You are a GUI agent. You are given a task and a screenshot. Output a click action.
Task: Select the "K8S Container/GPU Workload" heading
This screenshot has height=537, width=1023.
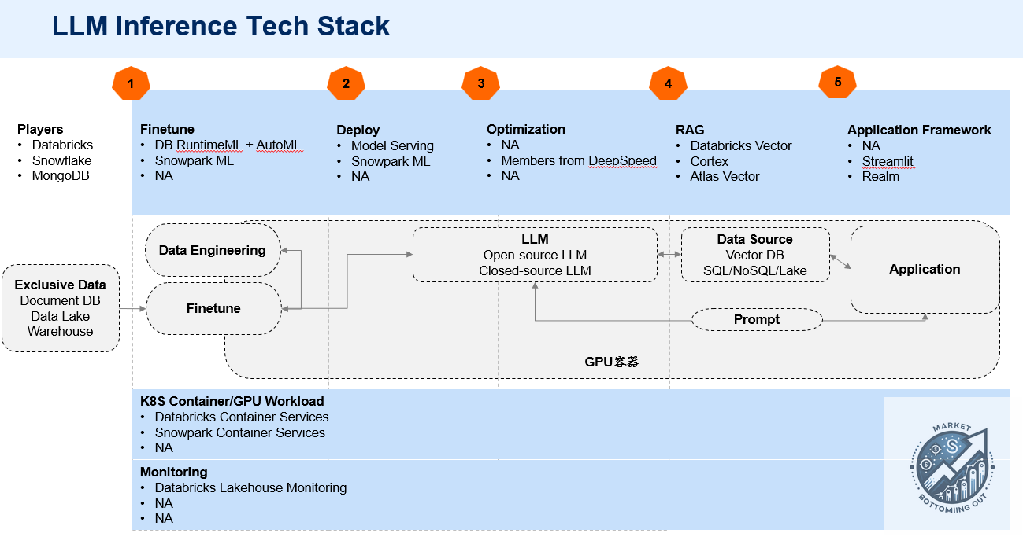(x=232, y=402)
